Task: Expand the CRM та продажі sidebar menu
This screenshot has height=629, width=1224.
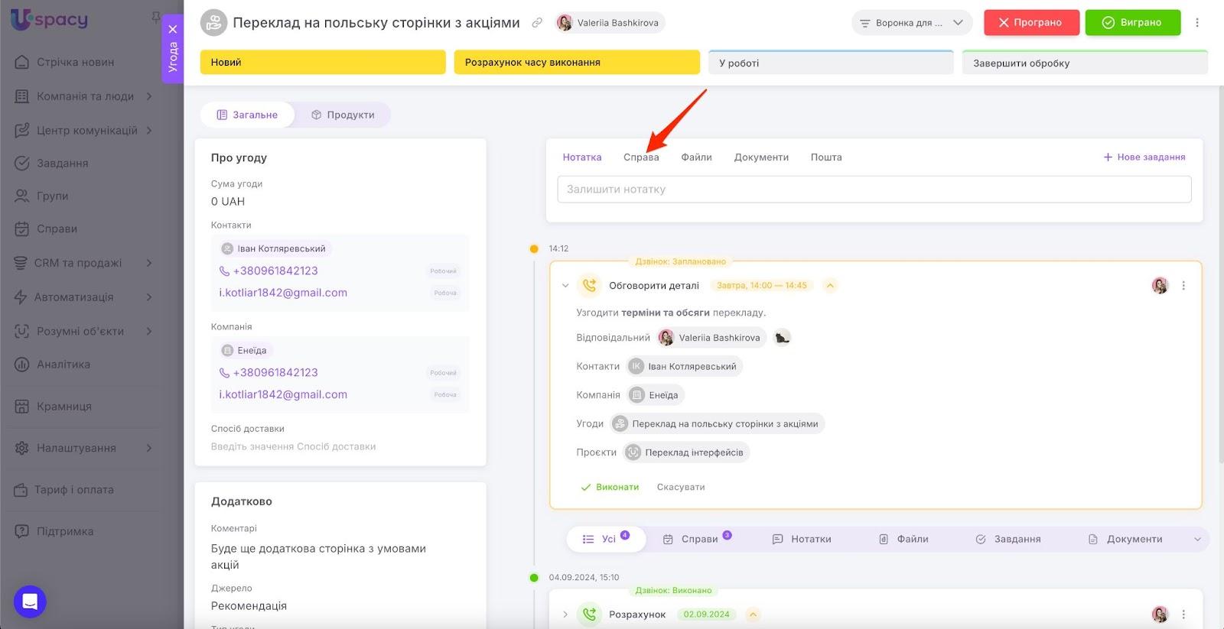Action: click(x=148, y=263)
